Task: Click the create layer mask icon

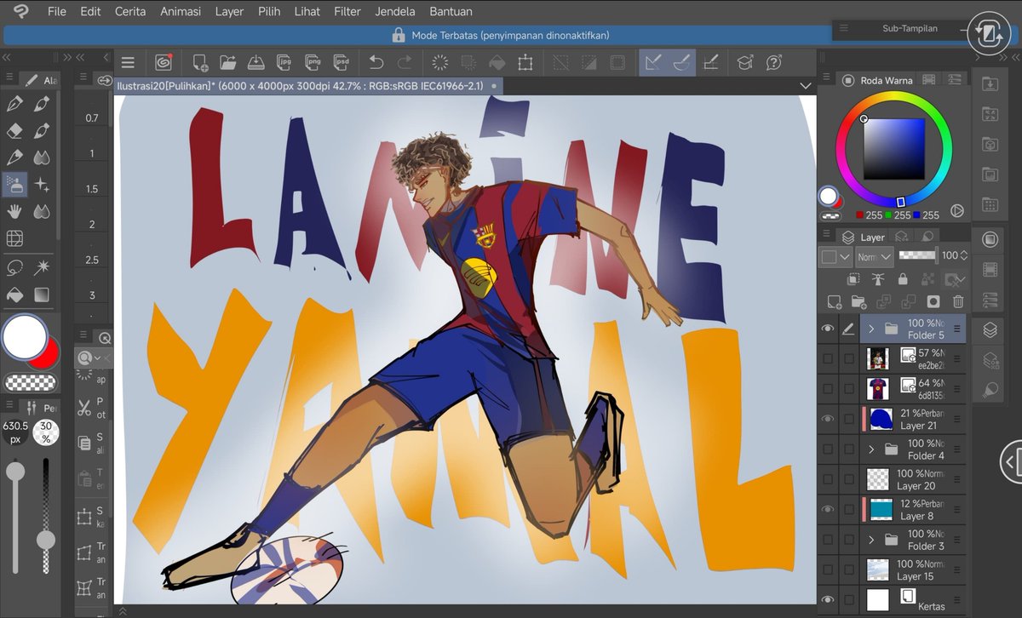Action: tap(933, 301)
